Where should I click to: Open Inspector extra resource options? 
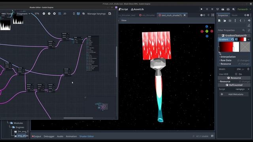[x=235, y=21]
